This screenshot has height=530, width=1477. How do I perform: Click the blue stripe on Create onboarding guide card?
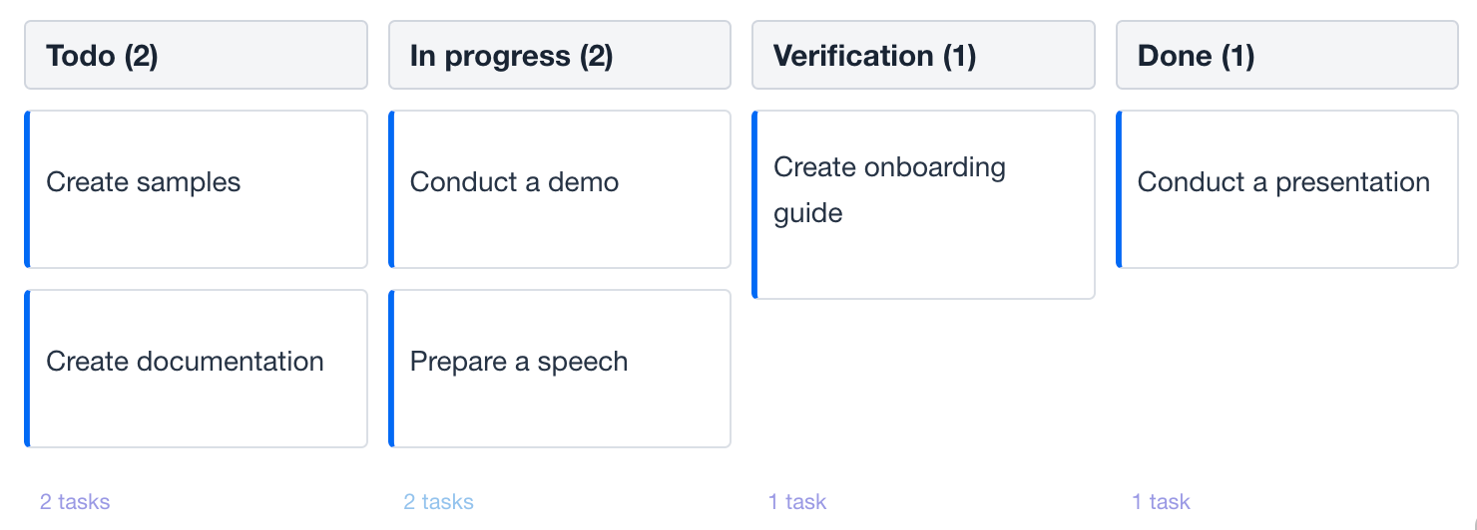[754, 204]
